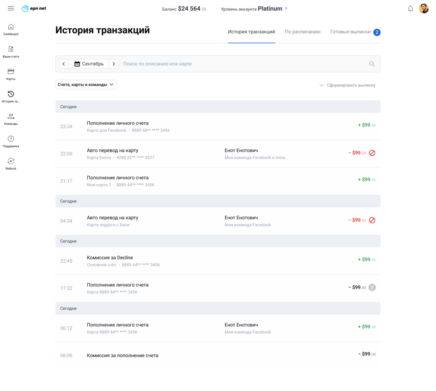The height and width of the screenshot is (391, 436).
Task: Open the Dashboard sidebar icon
Action: (x=11, y=27)
